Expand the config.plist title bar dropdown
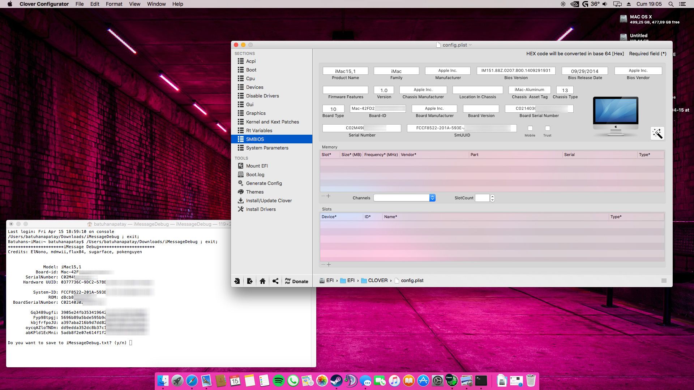 pos(470,45)
